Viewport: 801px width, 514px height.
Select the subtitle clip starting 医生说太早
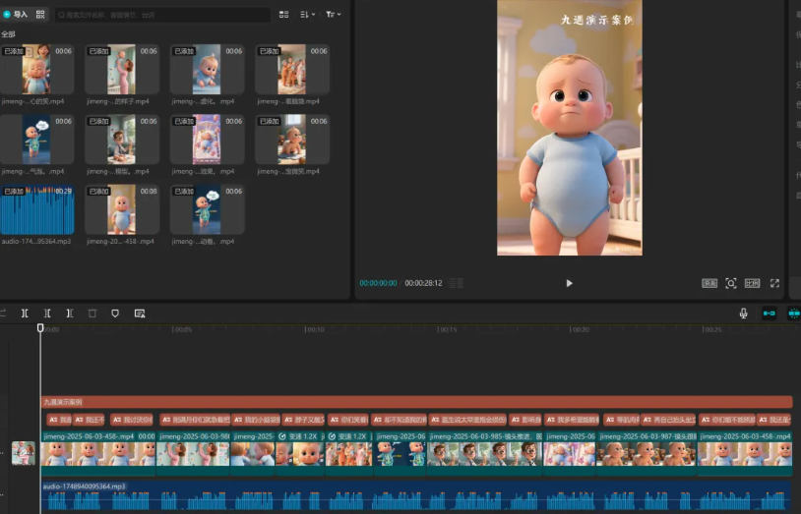[x=467, y=420]
